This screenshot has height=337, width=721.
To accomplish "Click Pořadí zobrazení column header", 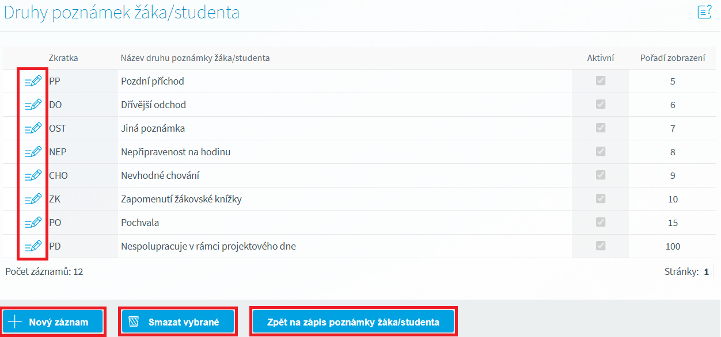I will point(673,58).
